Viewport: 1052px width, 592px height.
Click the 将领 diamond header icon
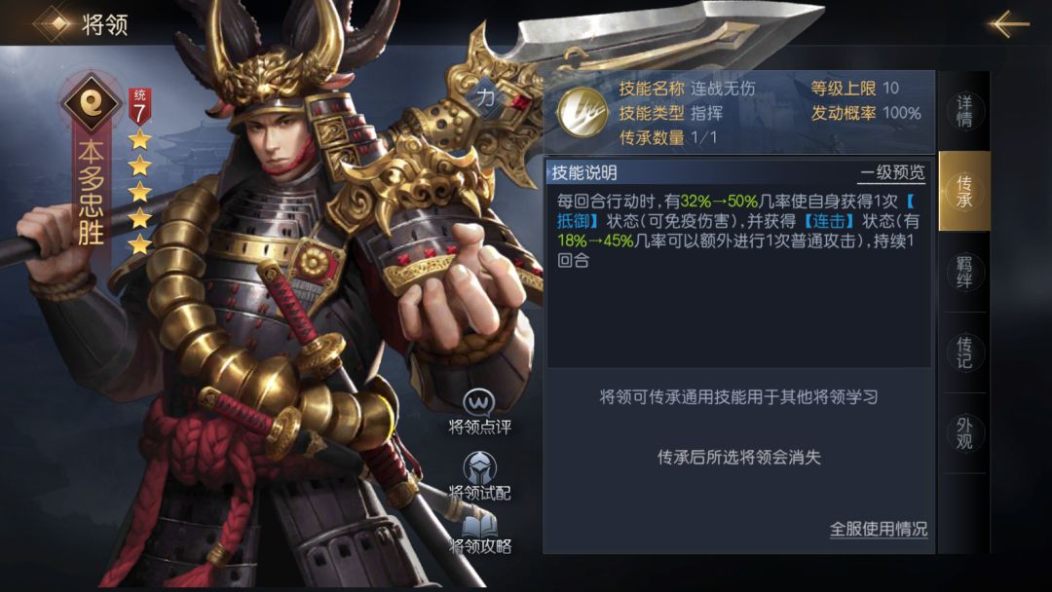coord(57,23)
